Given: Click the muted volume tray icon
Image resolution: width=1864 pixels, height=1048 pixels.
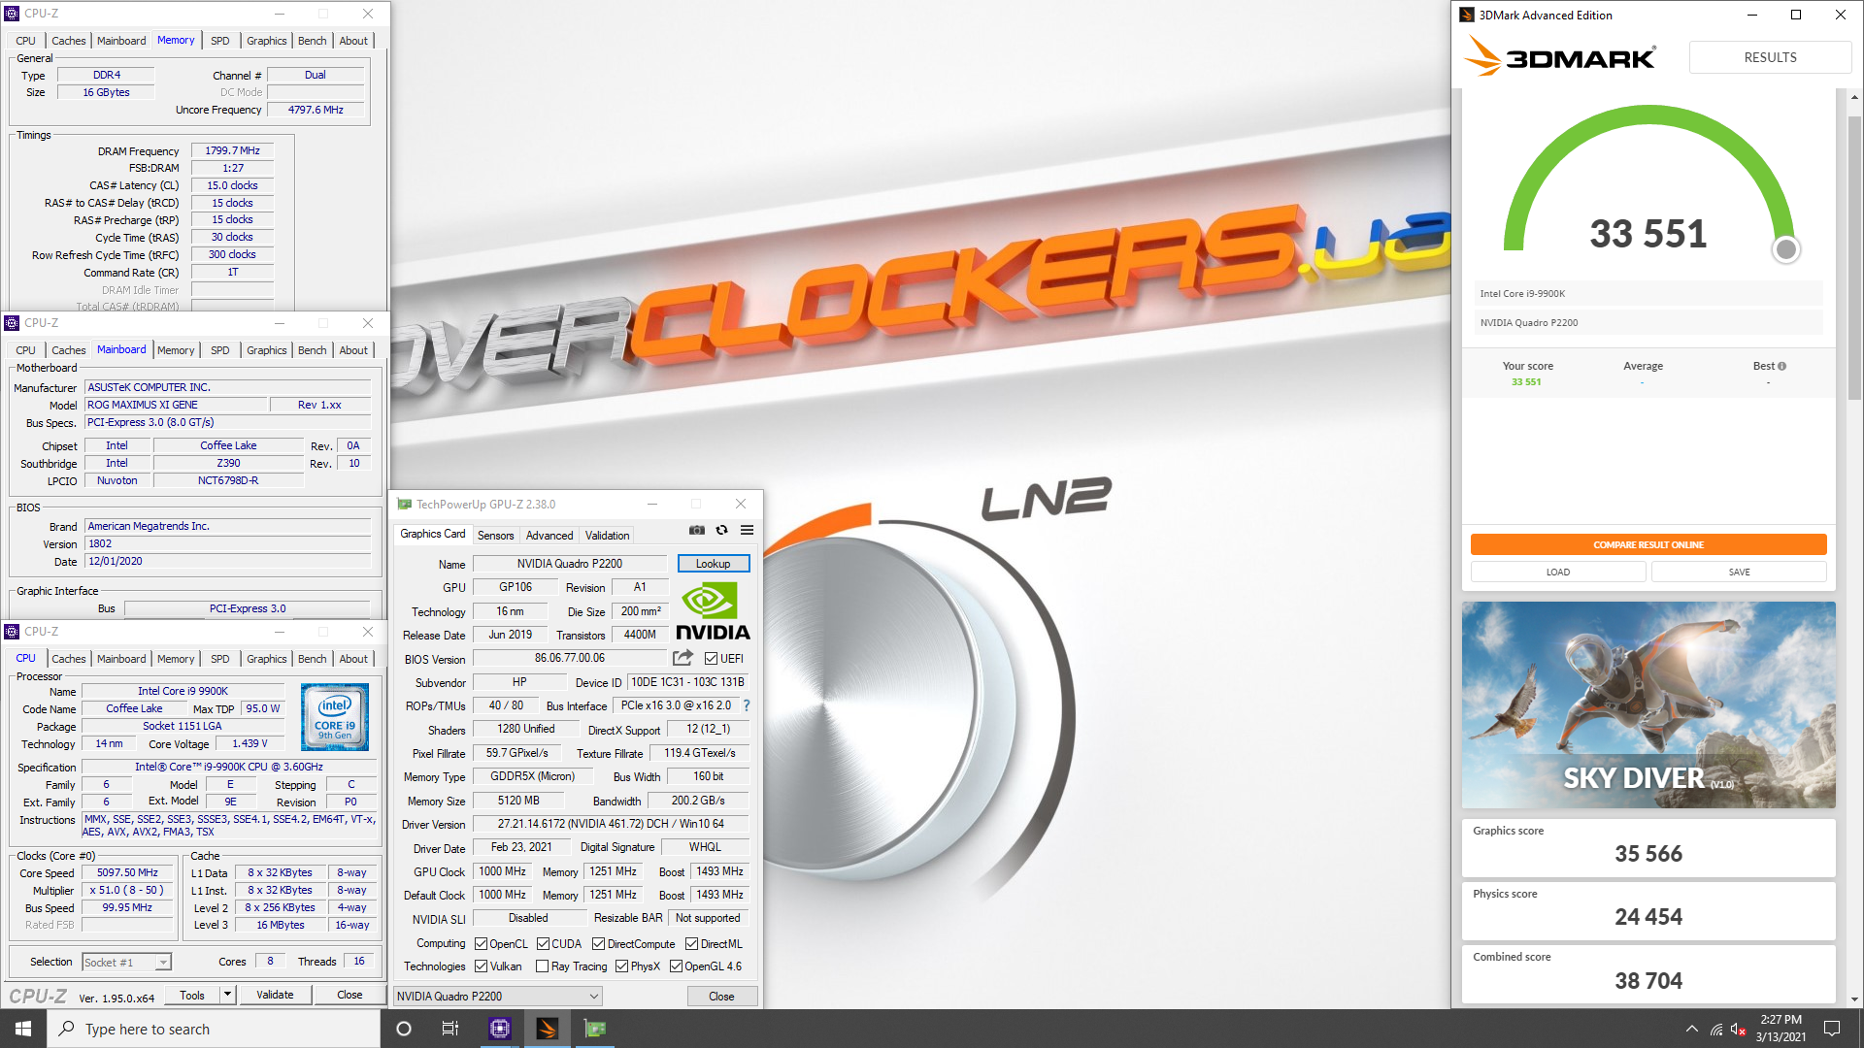Looking at the screenshot, I should pos(1739,1029).
